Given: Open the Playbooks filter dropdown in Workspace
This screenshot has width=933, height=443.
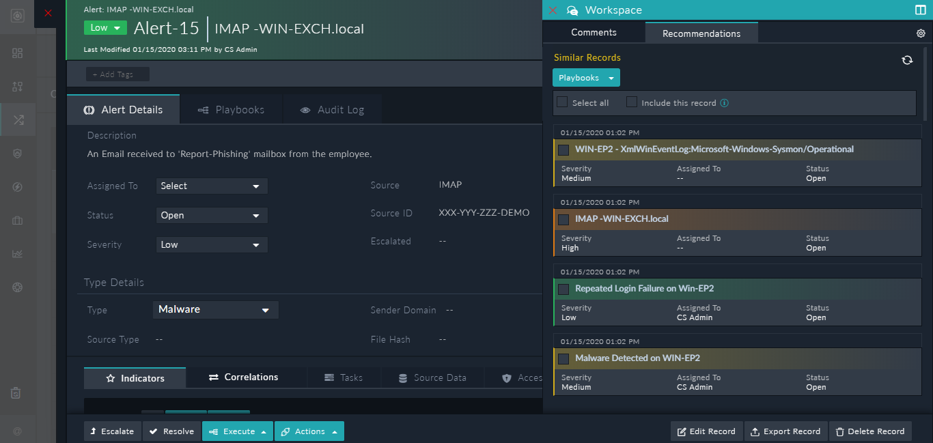Looking at the screenshot, I should click(x=586, y=78).
